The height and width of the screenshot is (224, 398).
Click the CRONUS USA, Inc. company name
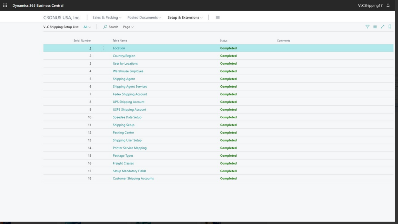[62, 17]
